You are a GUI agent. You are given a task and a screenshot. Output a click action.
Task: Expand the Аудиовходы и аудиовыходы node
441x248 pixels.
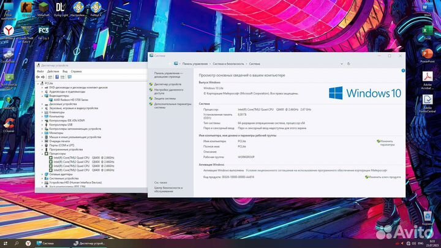coord(42,92)
